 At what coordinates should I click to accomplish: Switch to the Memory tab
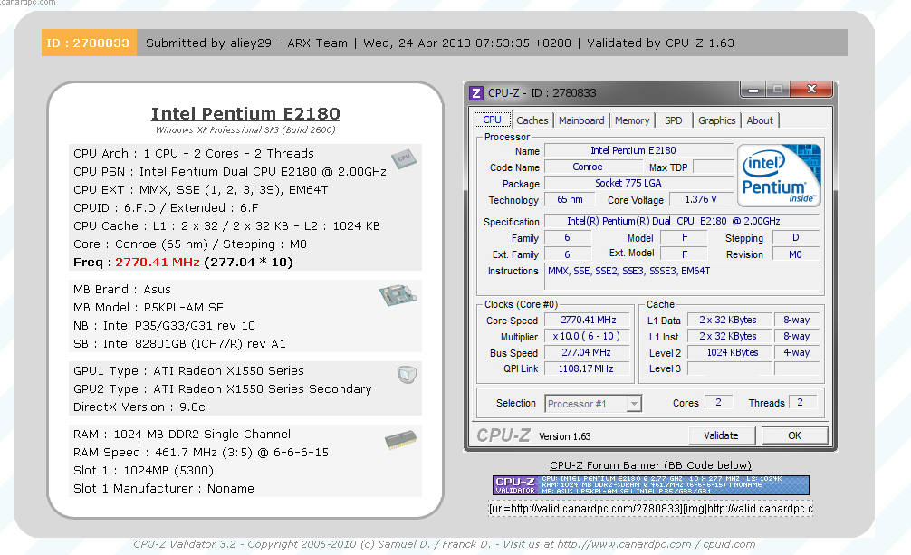pyautogui.click(x=632, y=120)
